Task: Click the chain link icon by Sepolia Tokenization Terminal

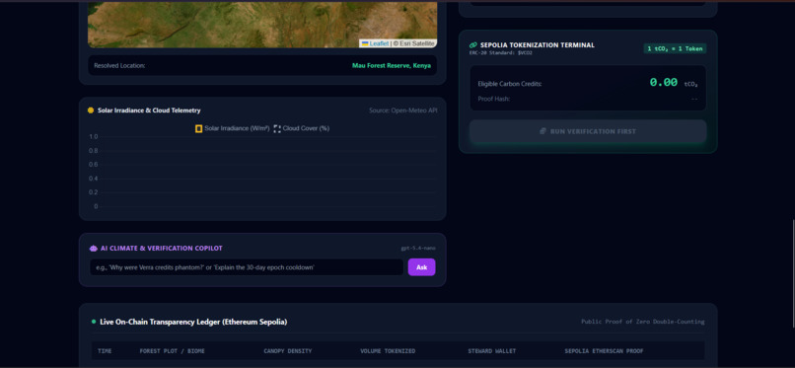Action: [473, 45]
